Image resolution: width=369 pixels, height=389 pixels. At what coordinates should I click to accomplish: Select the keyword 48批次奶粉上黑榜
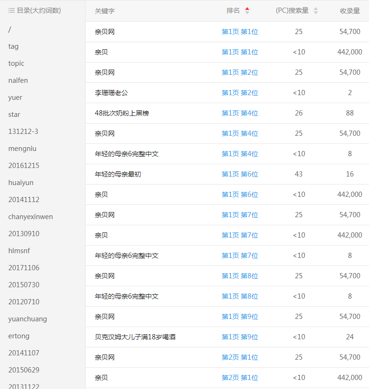(x=122, y=113)
